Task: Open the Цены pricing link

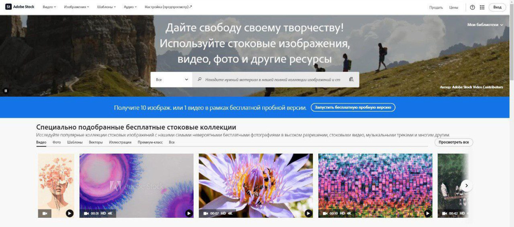Action: click(x=453, y=7)
